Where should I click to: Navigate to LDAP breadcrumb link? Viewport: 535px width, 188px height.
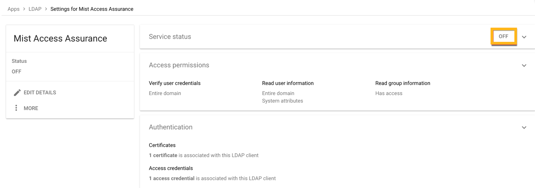click(x=35, y=9)
